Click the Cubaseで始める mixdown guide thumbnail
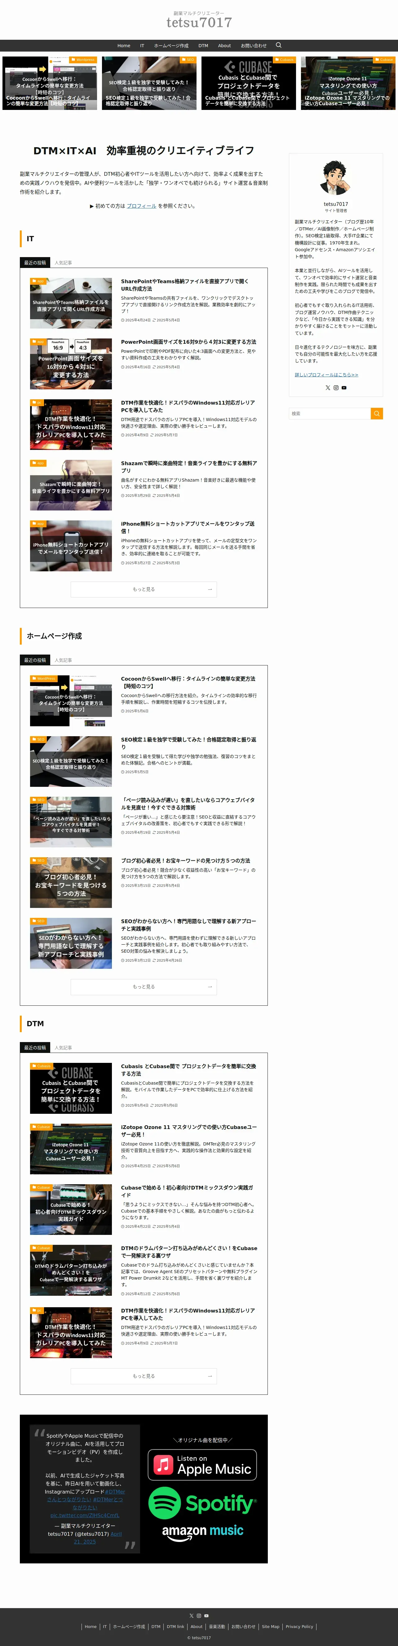Image resolution: width=398 pixels, height=1646 pixels. (71, 1209)
